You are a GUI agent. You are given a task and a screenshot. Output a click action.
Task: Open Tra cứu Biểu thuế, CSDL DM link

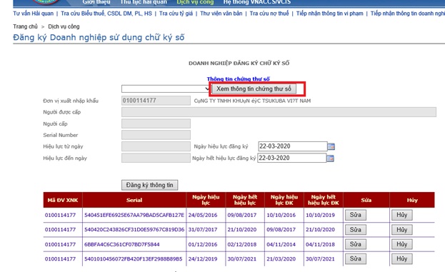coord(106,14)
